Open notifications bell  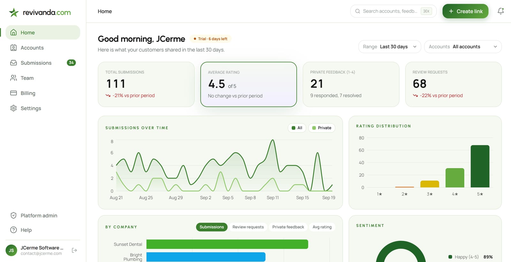501,11
